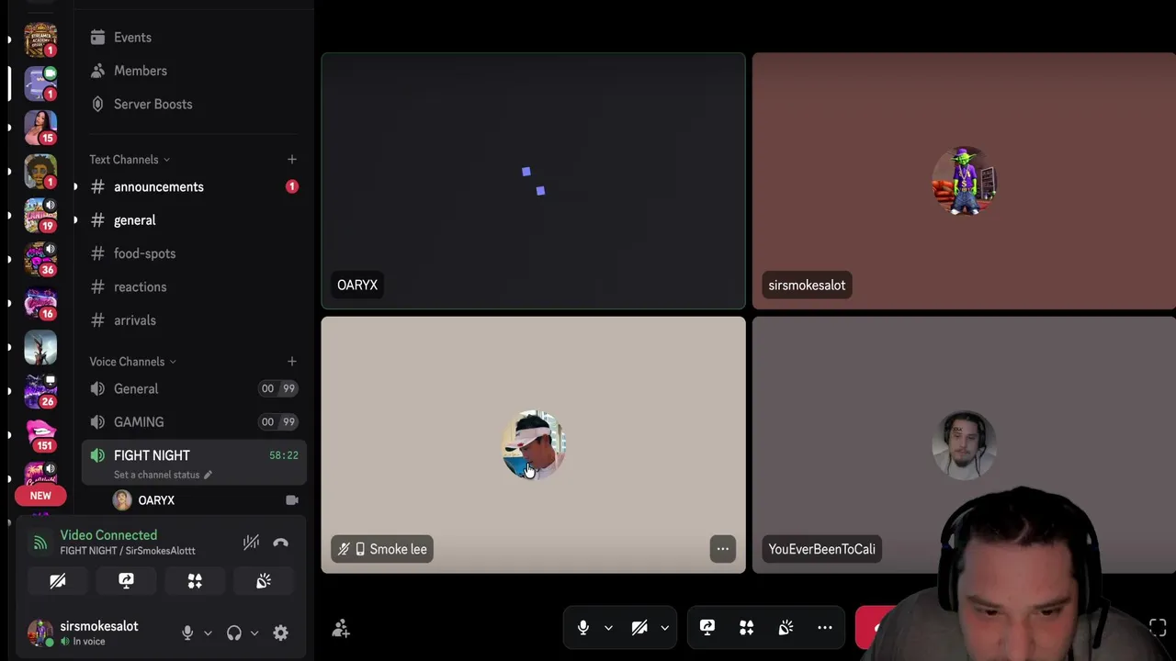This screenshot has height=661, width=1176.
Task: Click Smoke lee's avatar in the call
Action: point(534,445)
